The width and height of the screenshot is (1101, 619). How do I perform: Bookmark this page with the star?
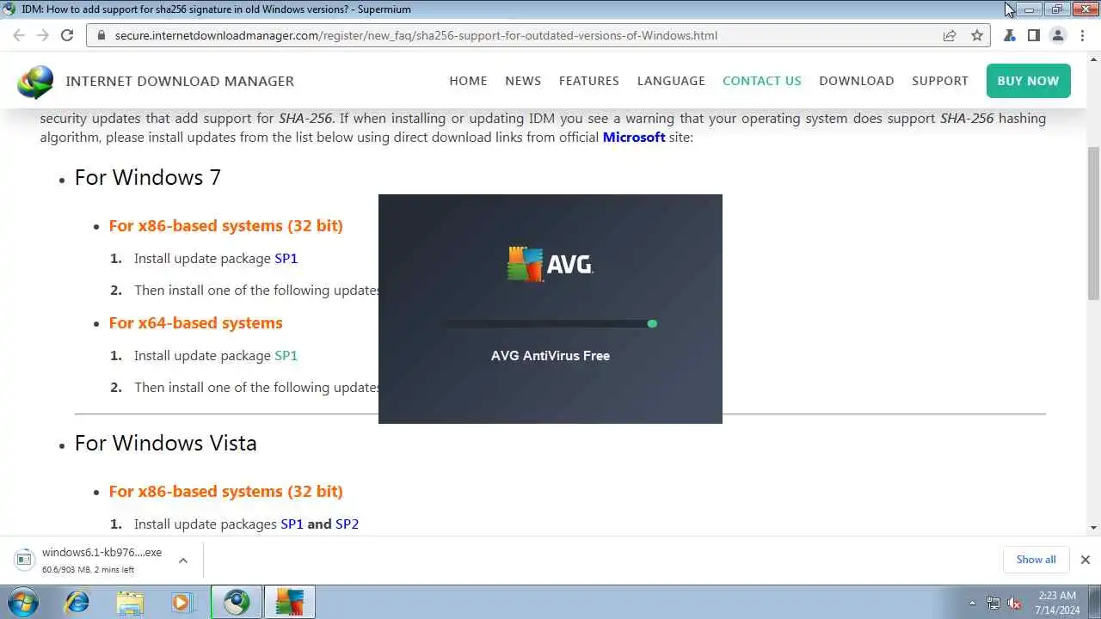977,35
